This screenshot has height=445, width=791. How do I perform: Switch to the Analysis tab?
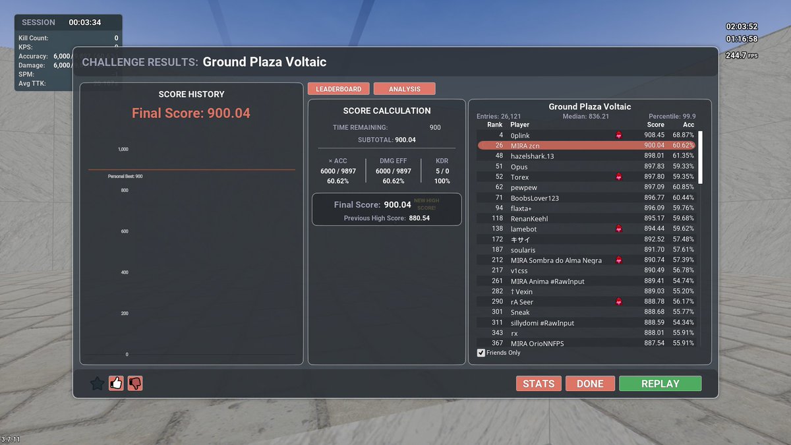(405, 89)
